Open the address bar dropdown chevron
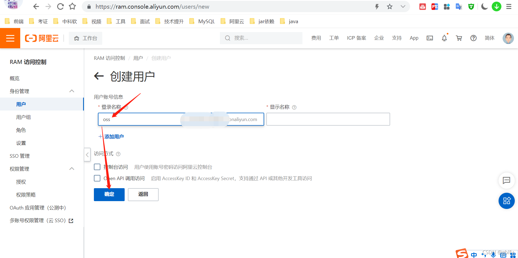 tap(403, 6)
